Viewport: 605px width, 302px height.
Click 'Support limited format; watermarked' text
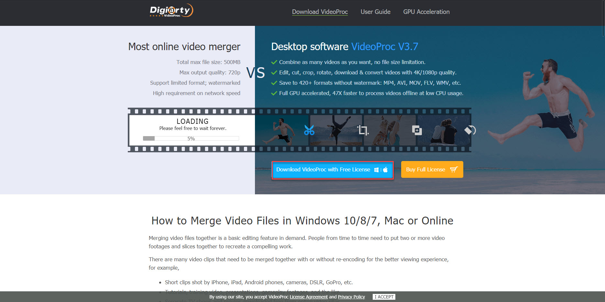point(195,83)
